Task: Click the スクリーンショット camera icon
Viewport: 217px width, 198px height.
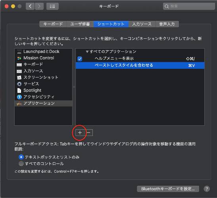Action: click(19, 77)
